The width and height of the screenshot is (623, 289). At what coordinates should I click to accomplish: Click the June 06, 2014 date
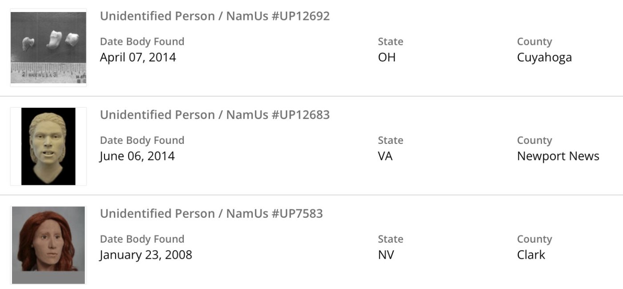click(137, 156)
